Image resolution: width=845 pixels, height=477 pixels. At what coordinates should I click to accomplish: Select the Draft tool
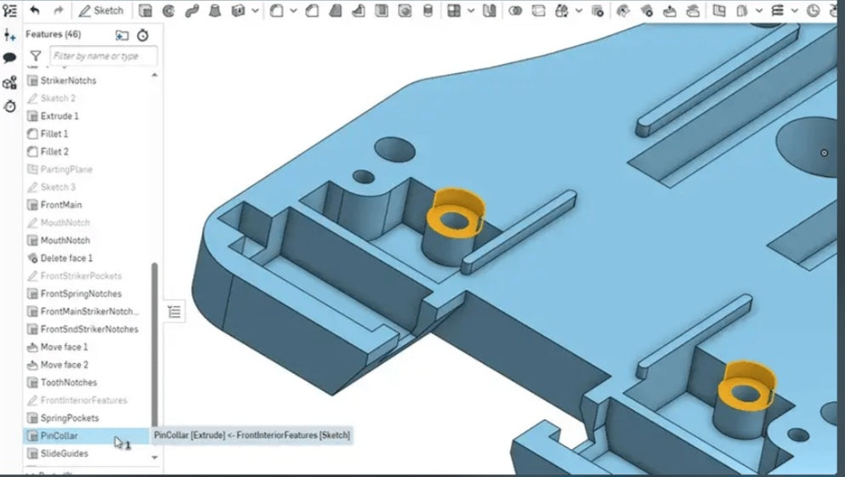(x=335, y=11)
